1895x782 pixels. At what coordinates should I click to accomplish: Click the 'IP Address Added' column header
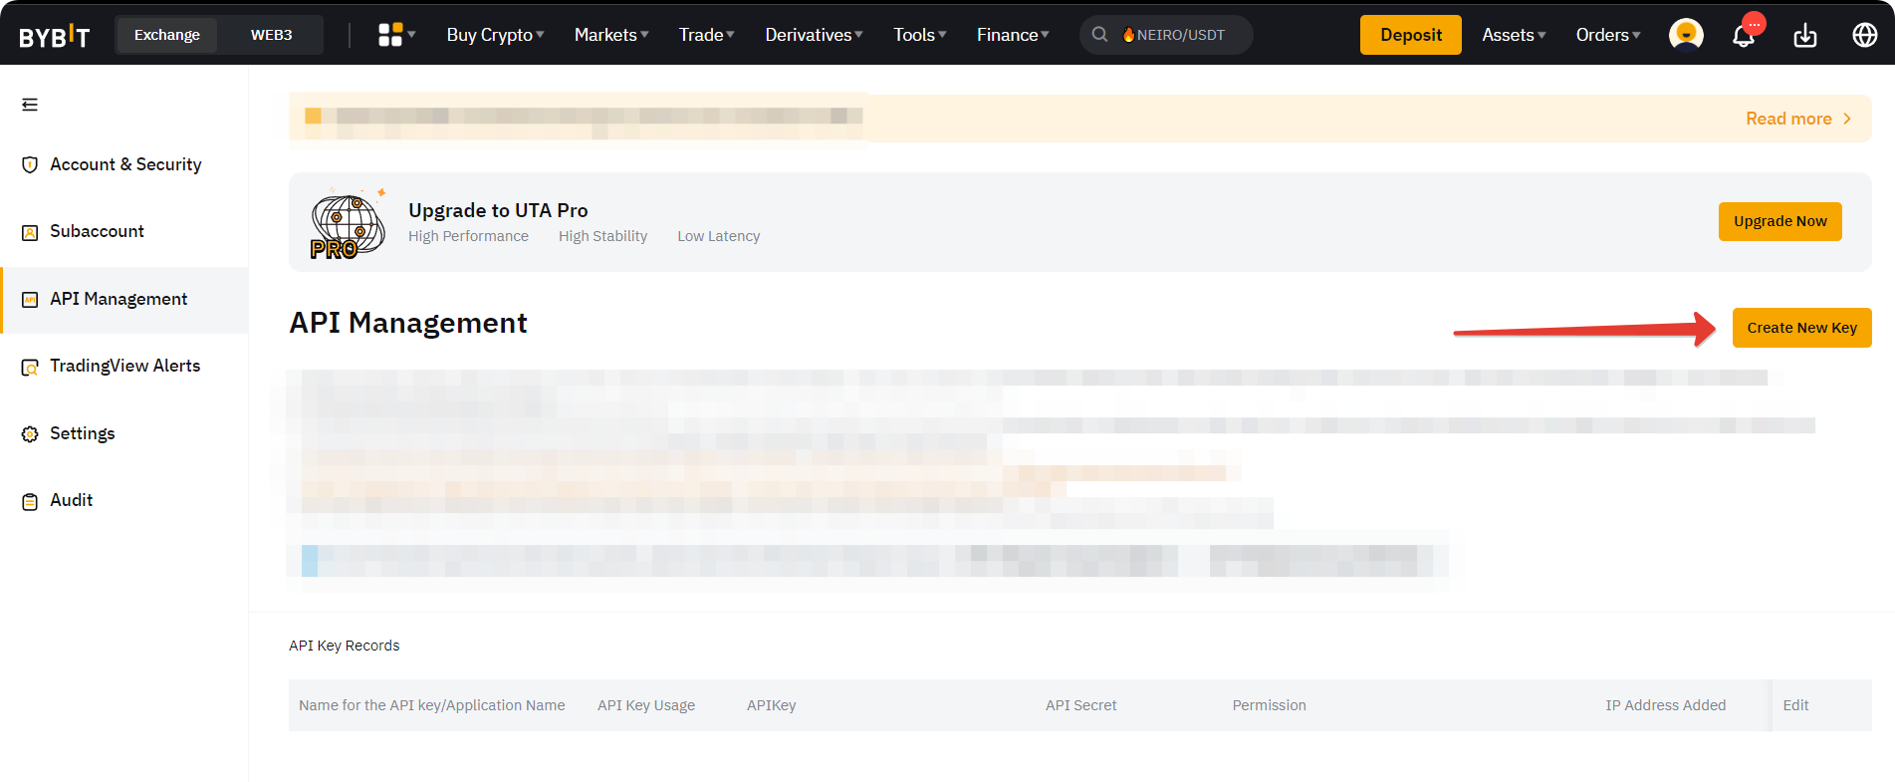click(x=1666, y=705)
